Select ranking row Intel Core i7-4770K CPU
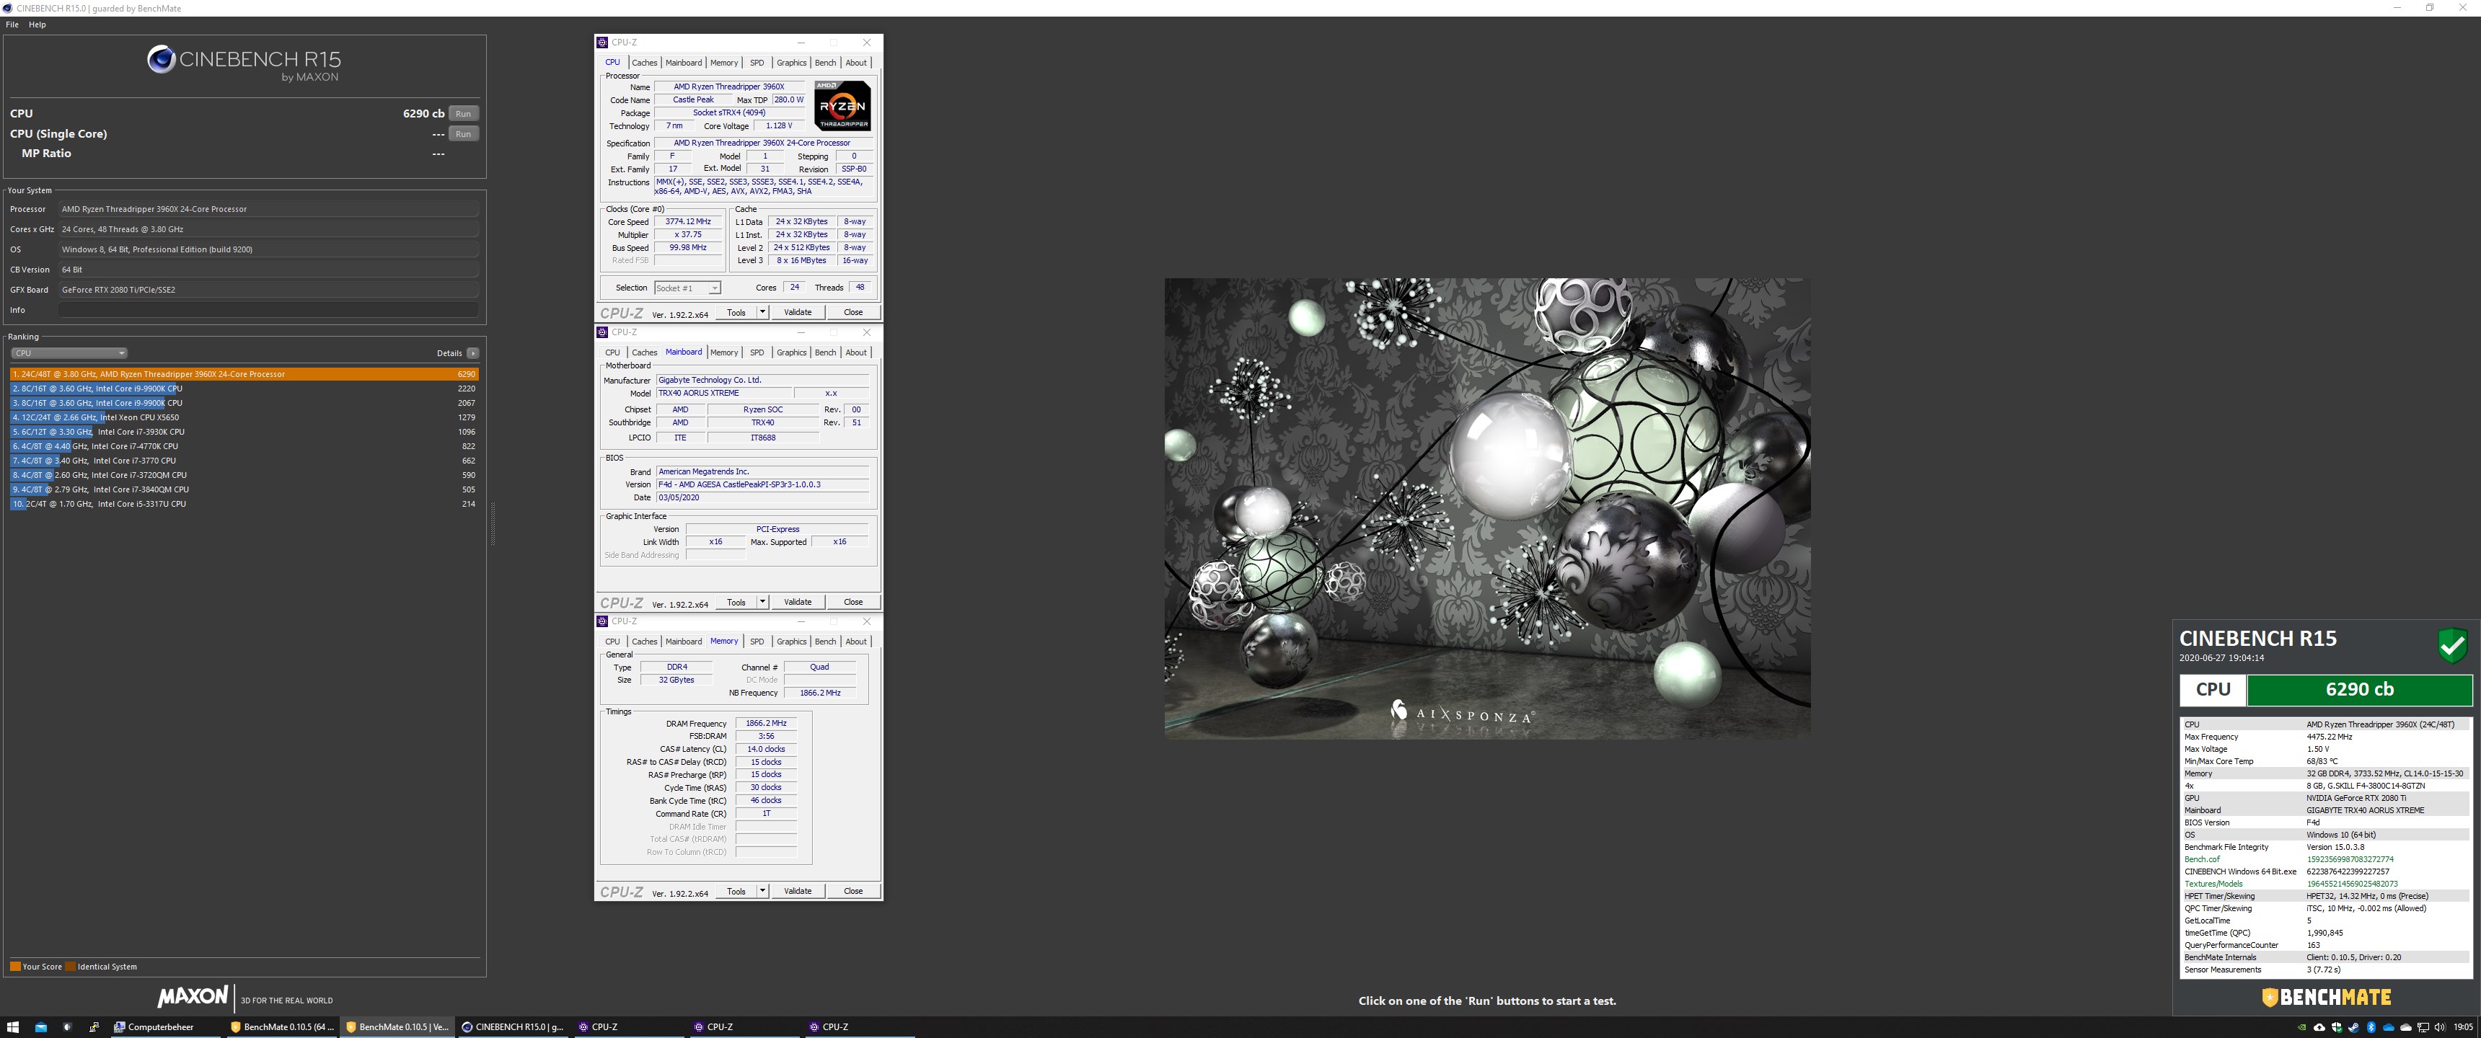The height and width of the screenshot is (1038, 2481). (244, 445)
